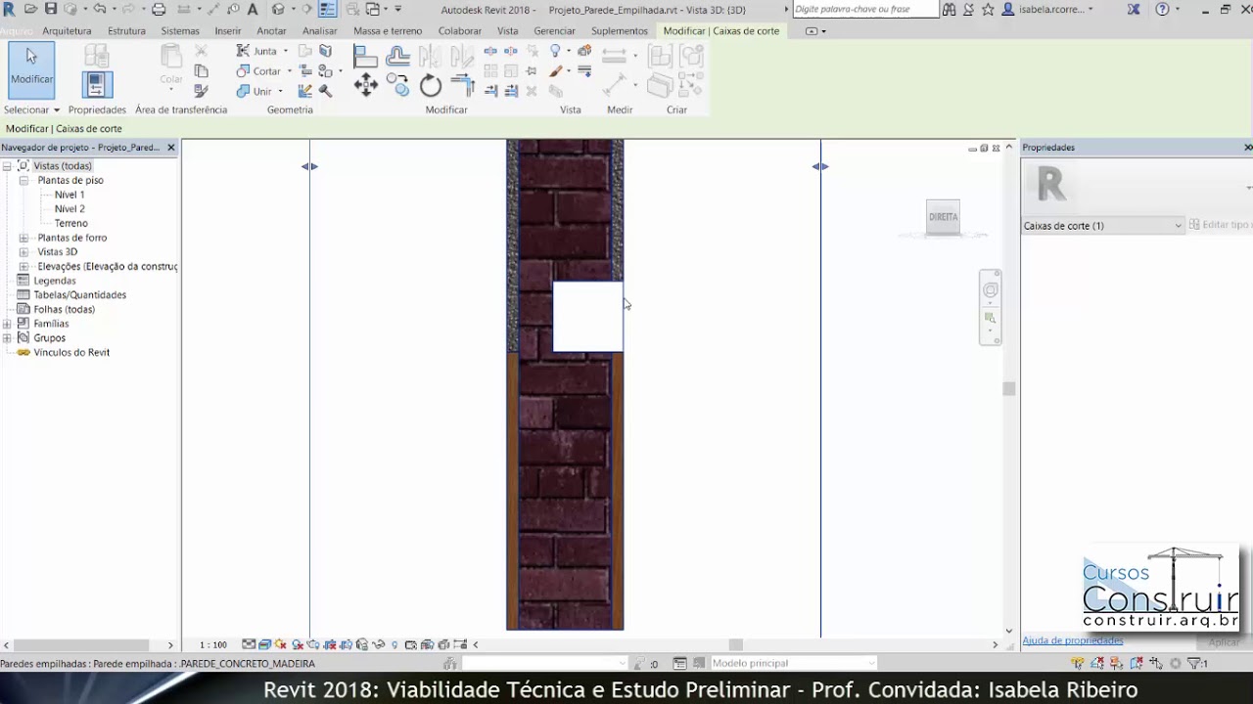
Task: Click the Save icon in quick access toolbar
Action: 50,9
